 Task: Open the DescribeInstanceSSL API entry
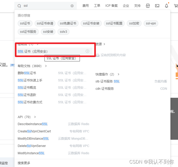tap(33, 124)
